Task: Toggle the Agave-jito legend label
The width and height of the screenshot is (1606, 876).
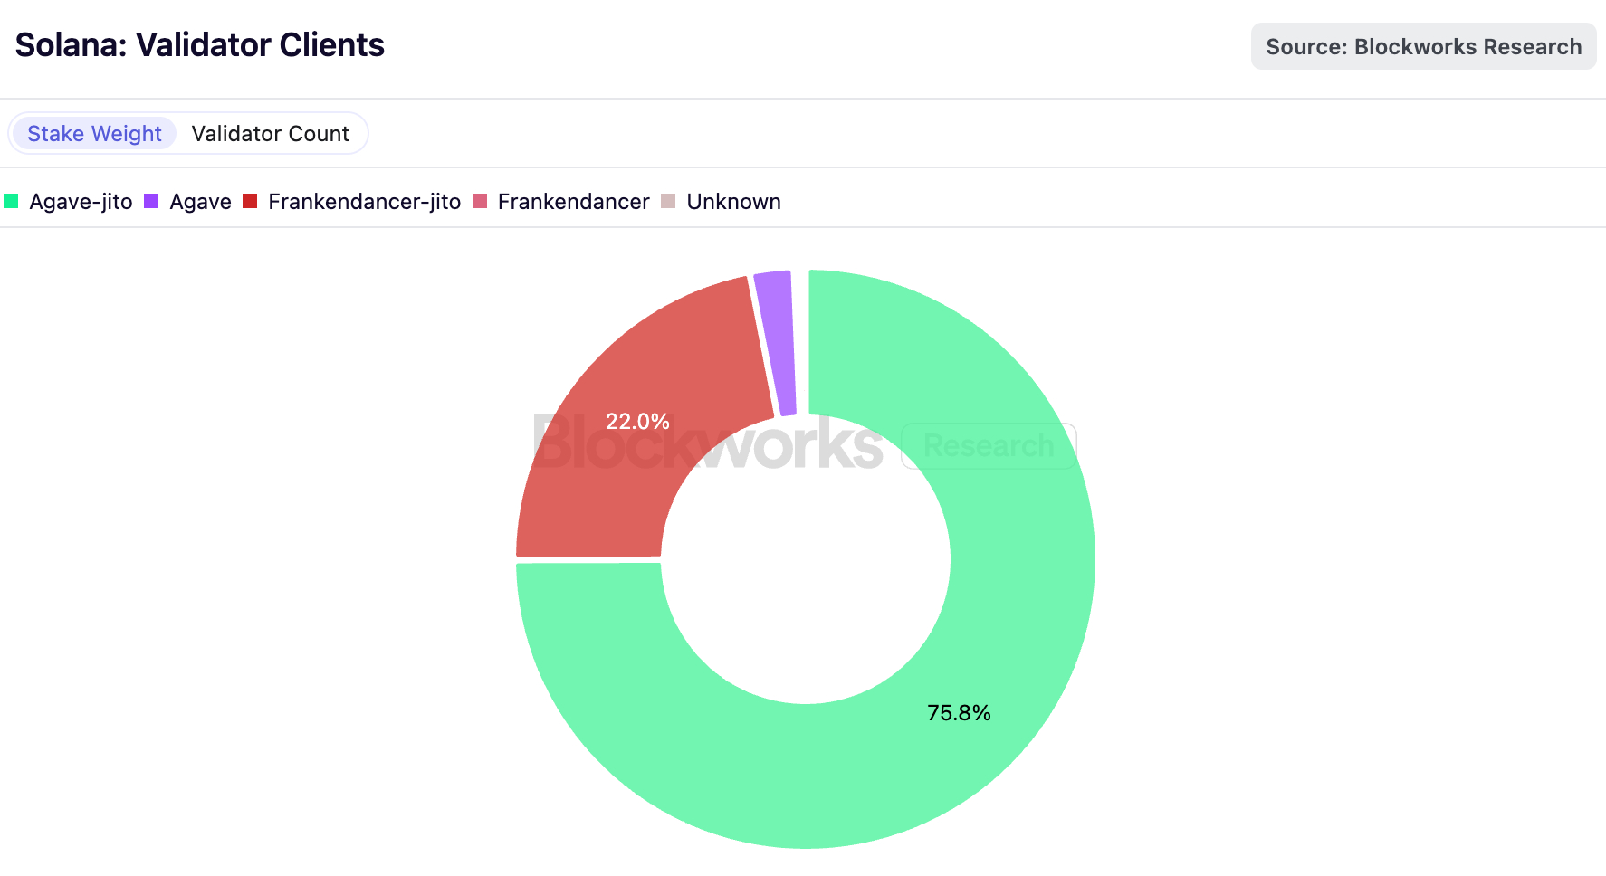Action: (81, 202)
